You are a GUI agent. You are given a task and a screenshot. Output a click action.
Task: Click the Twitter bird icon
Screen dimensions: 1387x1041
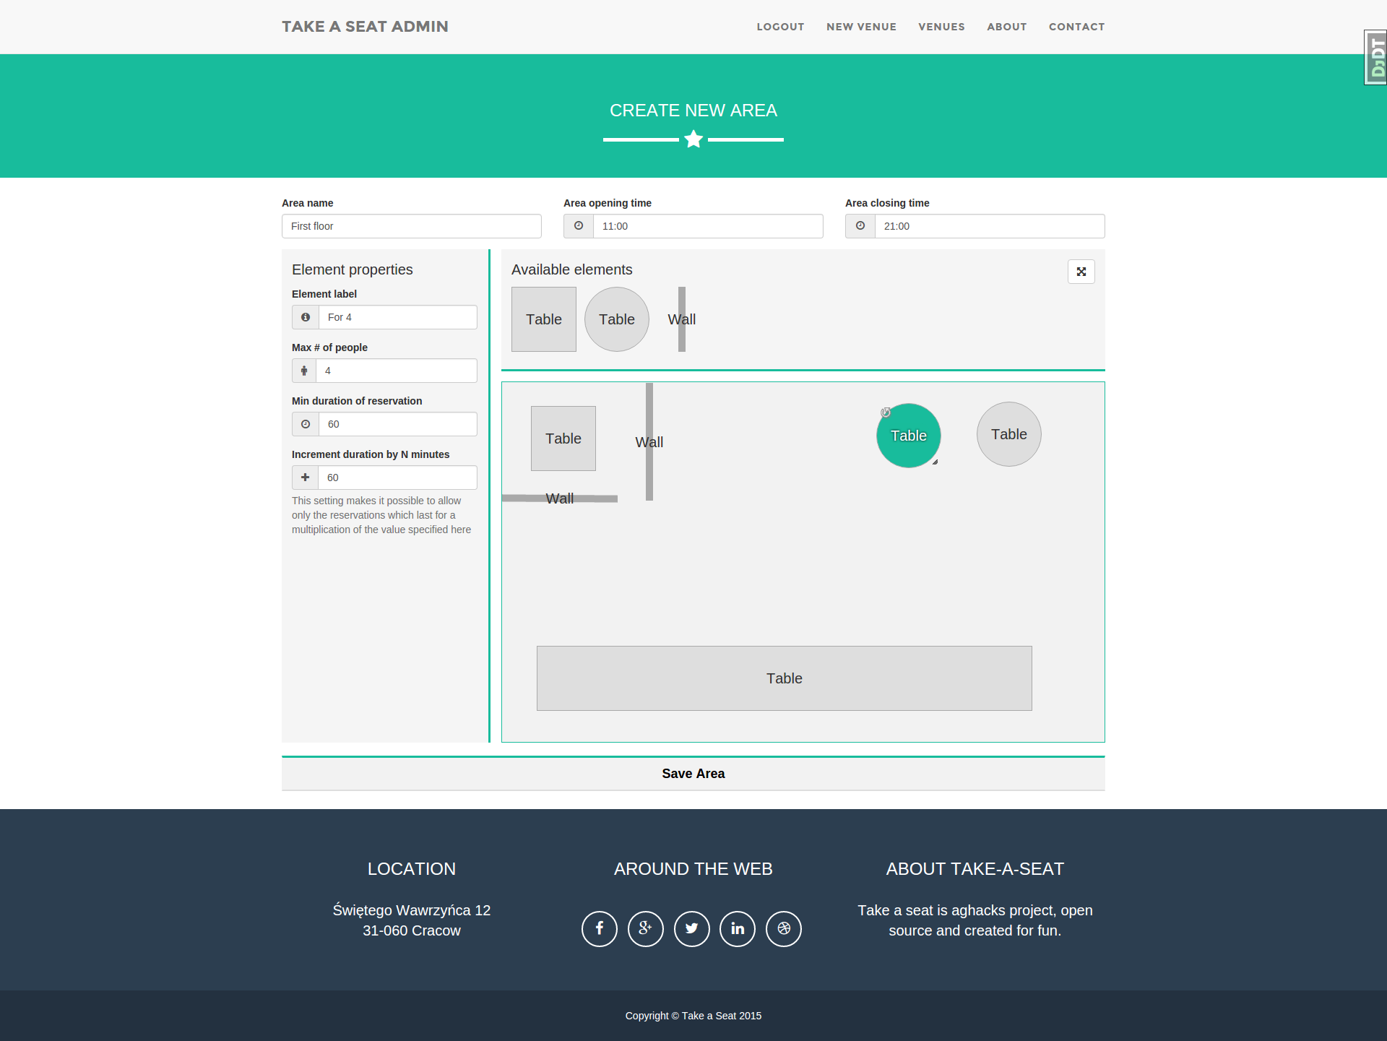691,928
